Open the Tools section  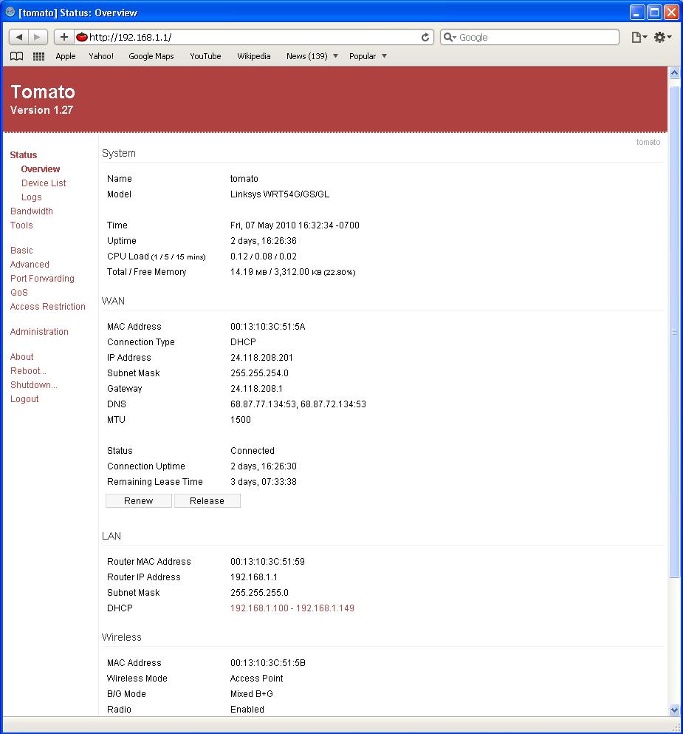coord(21,225)
